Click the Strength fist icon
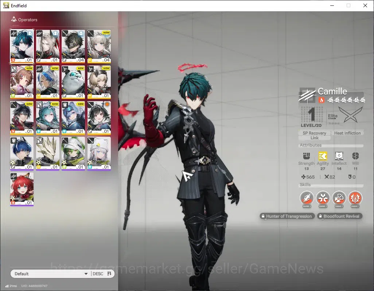Viewport: 374px width, 291px height. (307, 156)
